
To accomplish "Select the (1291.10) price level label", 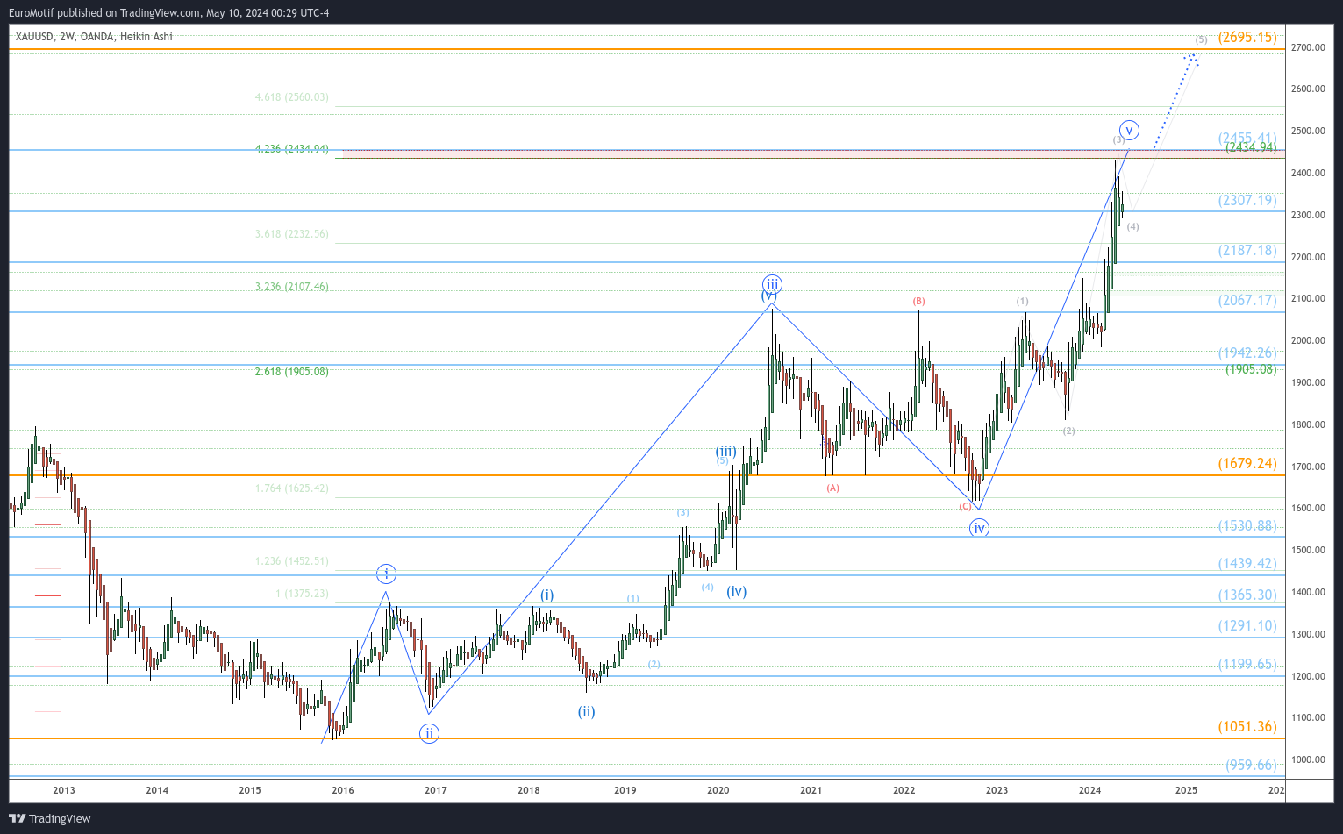I will (x=1247, y=625).
